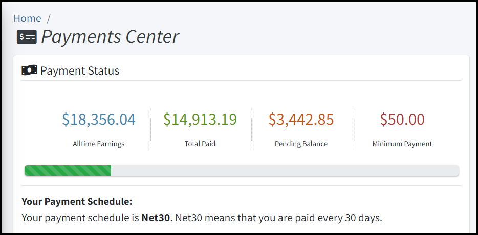Open the Home breadcrumb link
This screenshot has width=478, height=235.
pyautogui.click(x=28, y=18)
